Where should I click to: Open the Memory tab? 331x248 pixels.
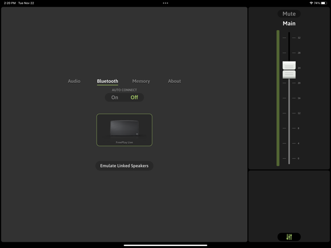141,81
